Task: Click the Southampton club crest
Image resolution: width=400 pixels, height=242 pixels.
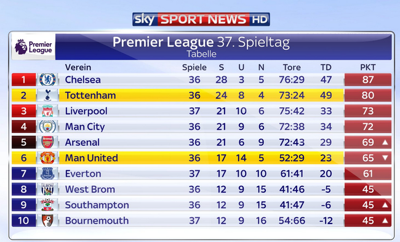Action: [48, 204]
